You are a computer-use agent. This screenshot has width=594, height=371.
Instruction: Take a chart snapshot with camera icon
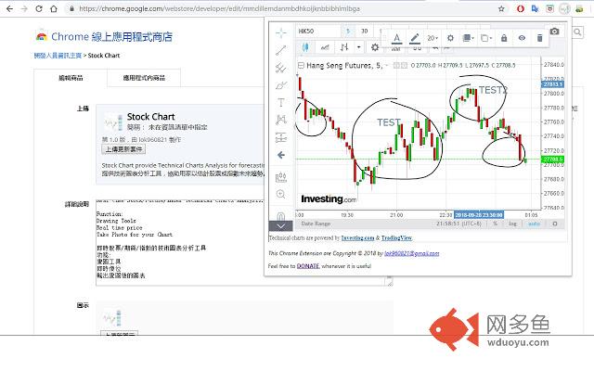point(554,32)
